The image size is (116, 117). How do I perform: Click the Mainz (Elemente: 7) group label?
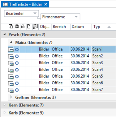click(x=34, y=42)
